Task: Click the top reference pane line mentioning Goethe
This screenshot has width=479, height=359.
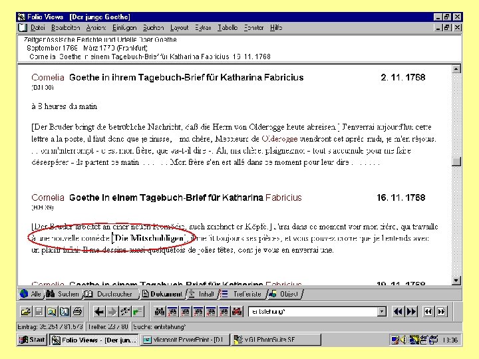Action: 100,40
